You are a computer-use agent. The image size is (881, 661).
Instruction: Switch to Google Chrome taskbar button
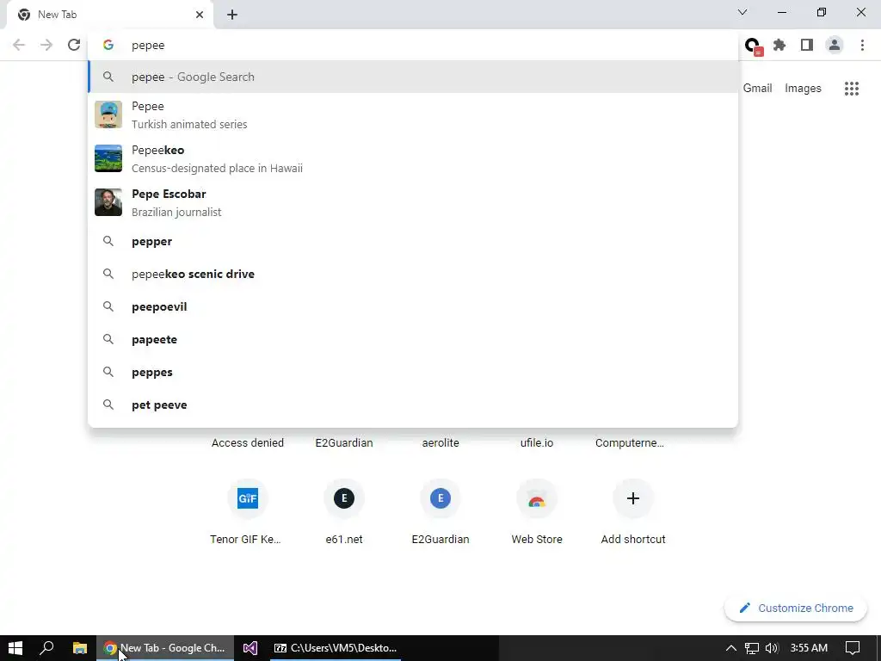[165, 648]
